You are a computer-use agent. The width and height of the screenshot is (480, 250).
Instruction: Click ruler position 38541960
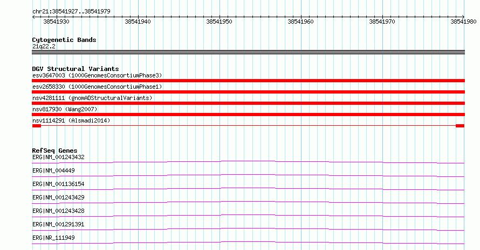coord(300,22)
